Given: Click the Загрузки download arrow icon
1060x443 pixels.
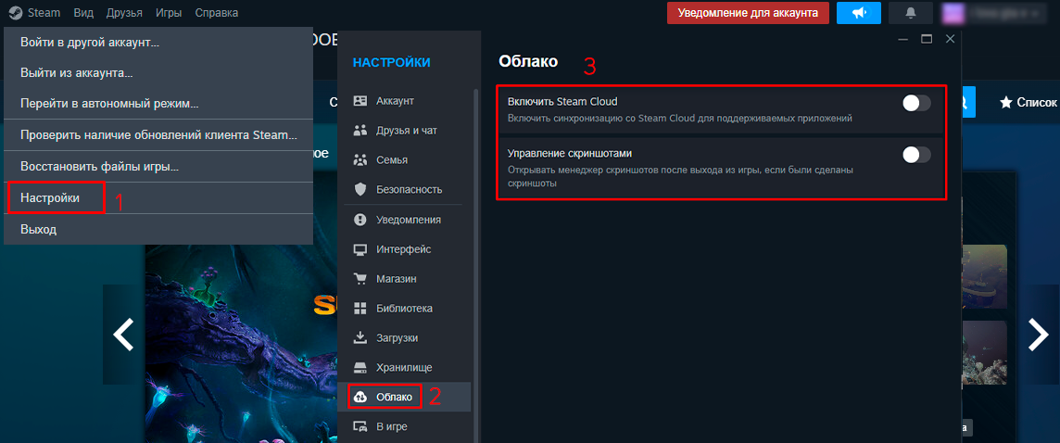Looking at the screenshot, I should 360,337.
